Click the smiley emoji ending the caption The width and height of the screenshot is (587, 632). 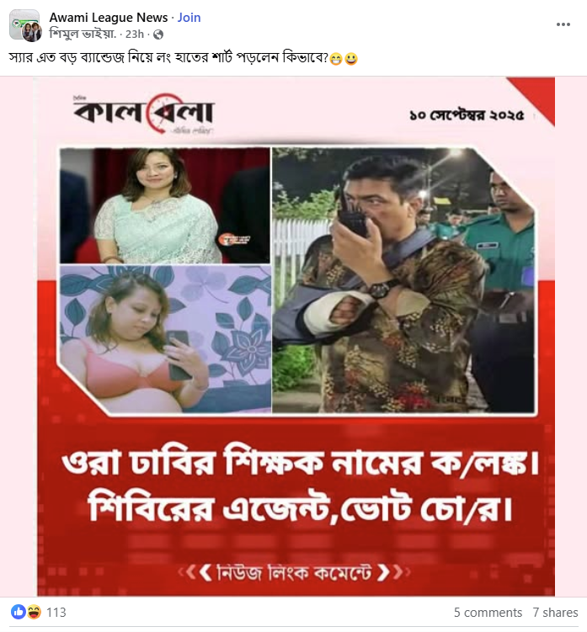click(351, 59)
